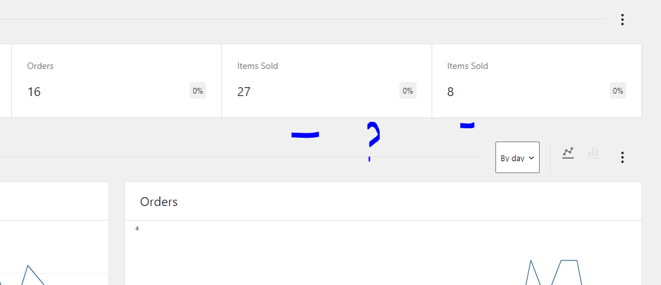This screenshot has height=285, width=661.
Task: Click the 0% badge beside value 27
Action: click(x=408, y=90)
